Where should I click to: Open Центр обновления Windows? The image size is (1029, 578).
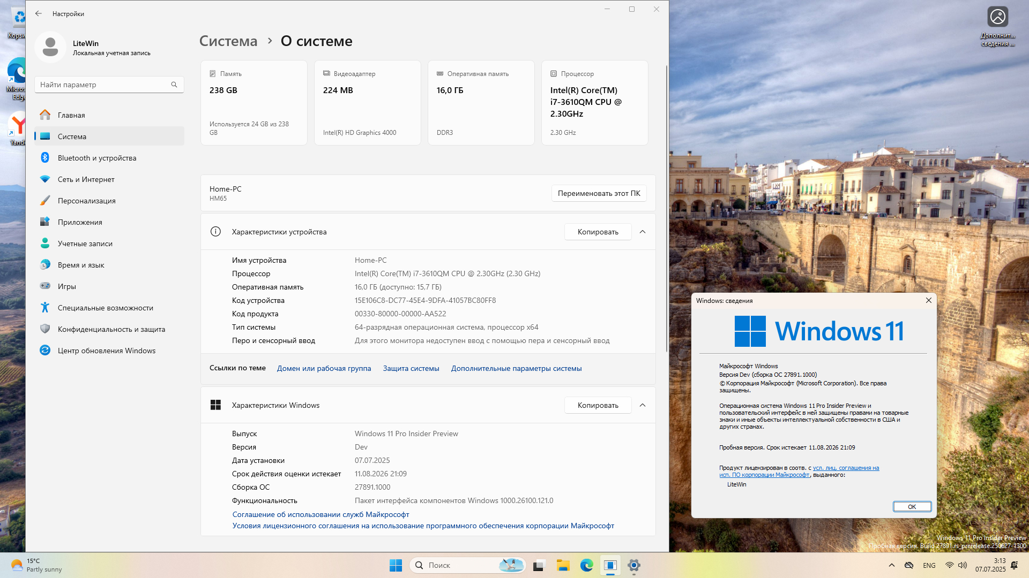(x=106, y=351)
